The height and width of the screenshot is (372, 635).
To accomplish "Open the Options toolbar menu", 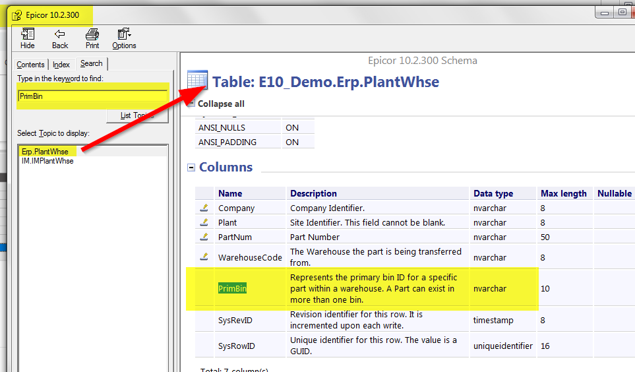I will coord(124,38).
